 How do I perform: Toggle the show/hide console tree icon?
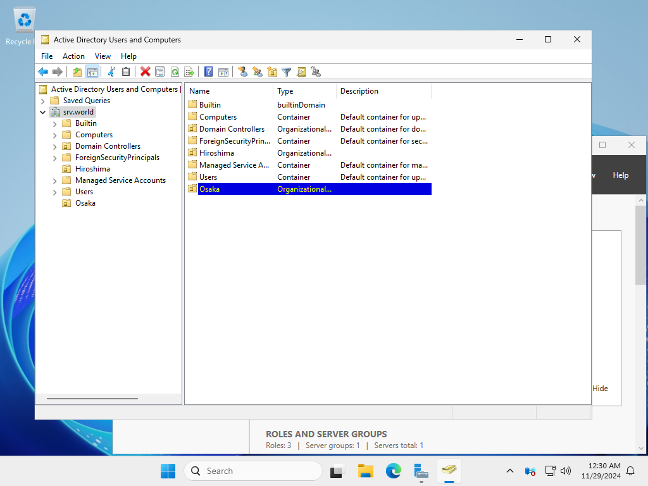[92, 72]
